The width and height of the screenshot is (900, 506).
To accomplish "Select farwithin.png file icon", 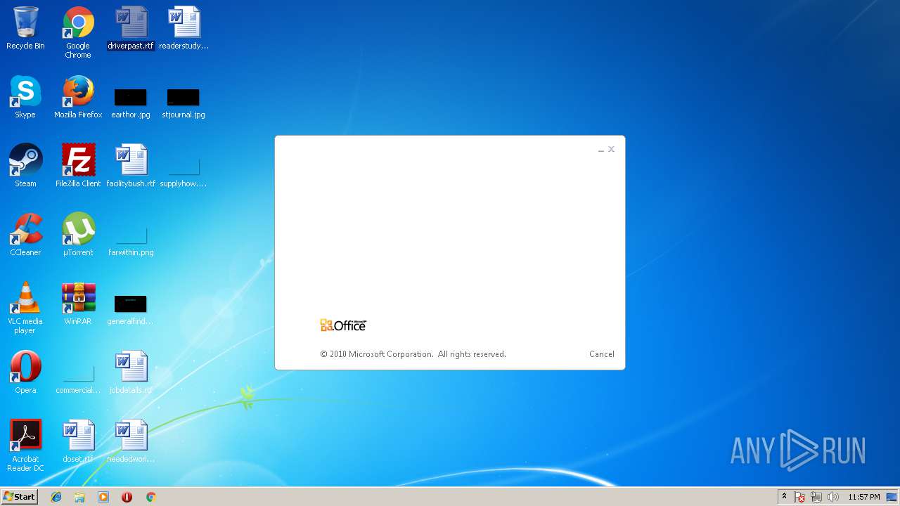I will pyautogui.click(x=131, y=242).
